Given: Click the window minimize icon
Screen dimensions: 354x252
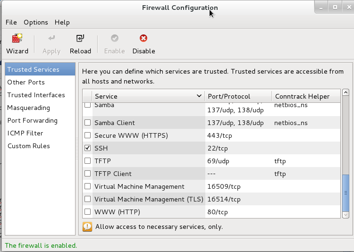Looking at the screenshot, I should (x=320, y=7).
